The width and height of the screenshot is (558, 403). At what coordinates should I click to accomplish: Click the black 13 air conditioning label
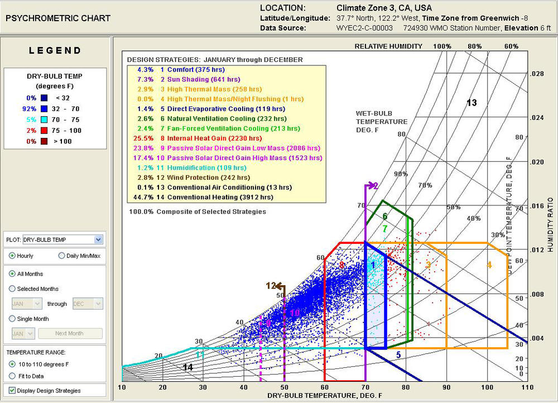tap(472, 103)
